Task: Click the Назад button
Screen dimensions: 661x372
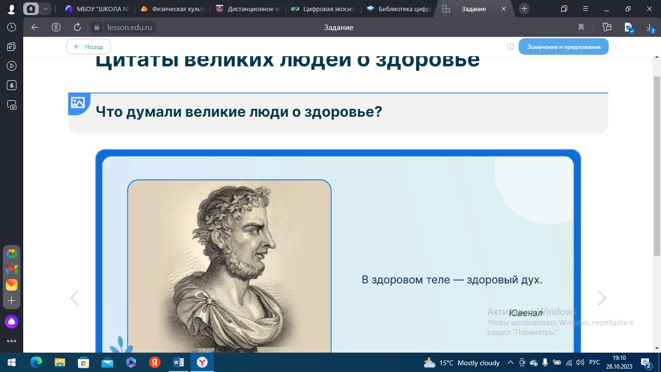Action: (89, 47)
